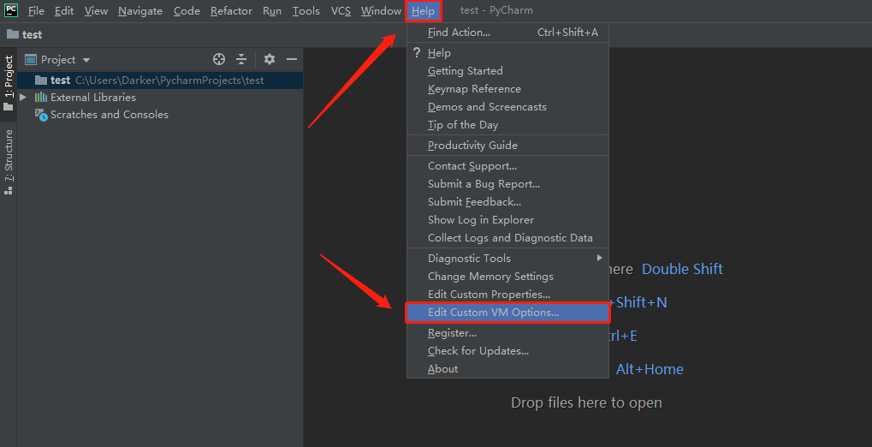Image resolution: width=872 pixels, height=447 pixels.
Task: Open the 7: Structure side tab
Action: click(x=9, y=162)
